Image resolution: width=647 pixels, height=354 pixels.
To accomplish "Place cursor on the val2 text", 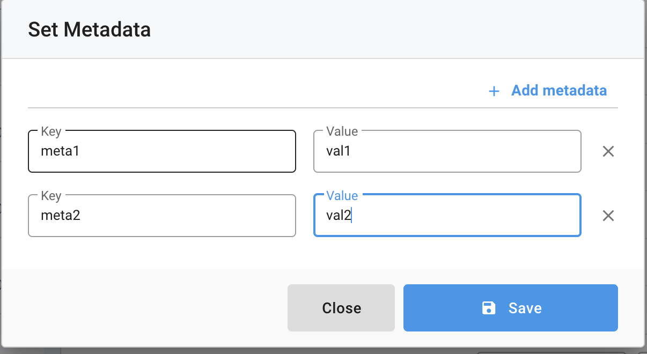I will pos(339,216).
